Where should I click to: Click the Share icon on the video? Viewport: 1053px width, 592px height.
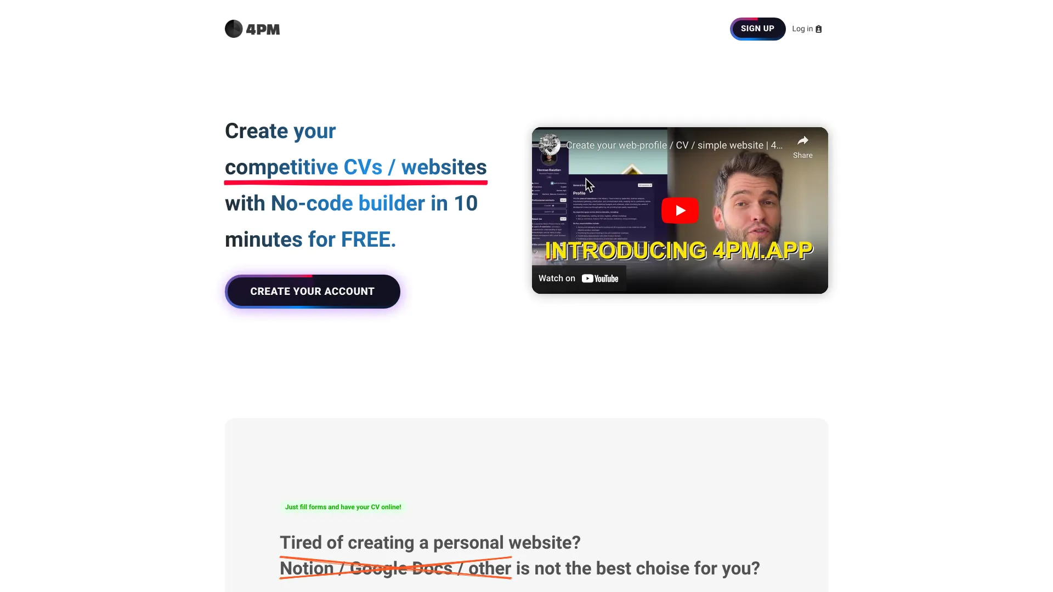[802, 143]
